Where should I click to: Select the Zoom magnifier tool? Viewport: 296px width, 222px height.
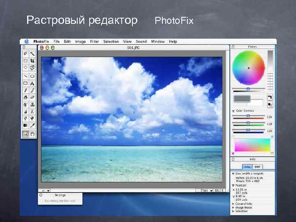[x=25, y=134]
